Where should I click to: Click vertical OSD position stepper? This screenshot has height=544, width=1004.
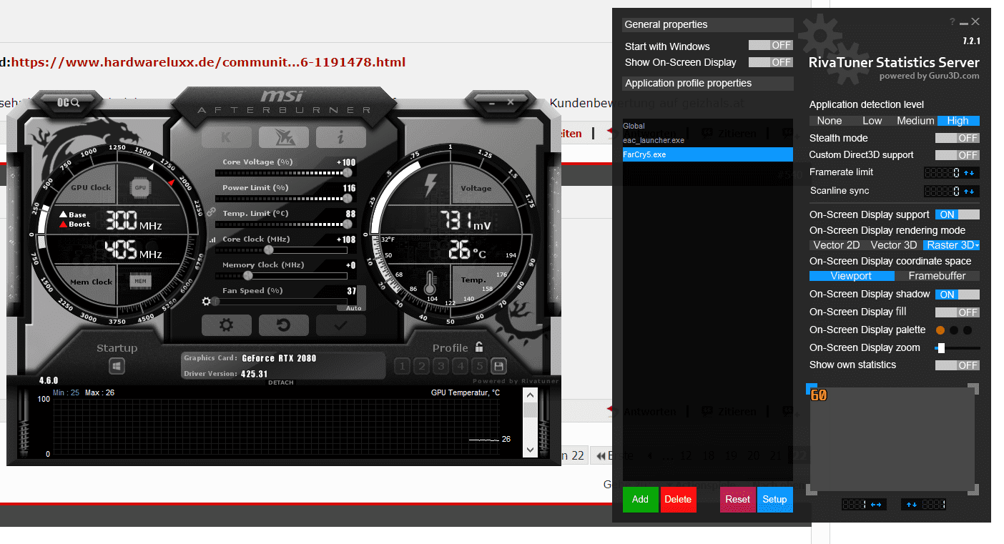pyautogui.click(x=912, y=505)
